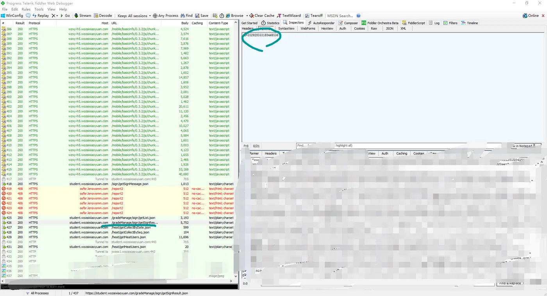Viewport: 547px width, 296px height.
Task: Select session 427 getCollectByDate.json
Action: click(x=117, y=227)
